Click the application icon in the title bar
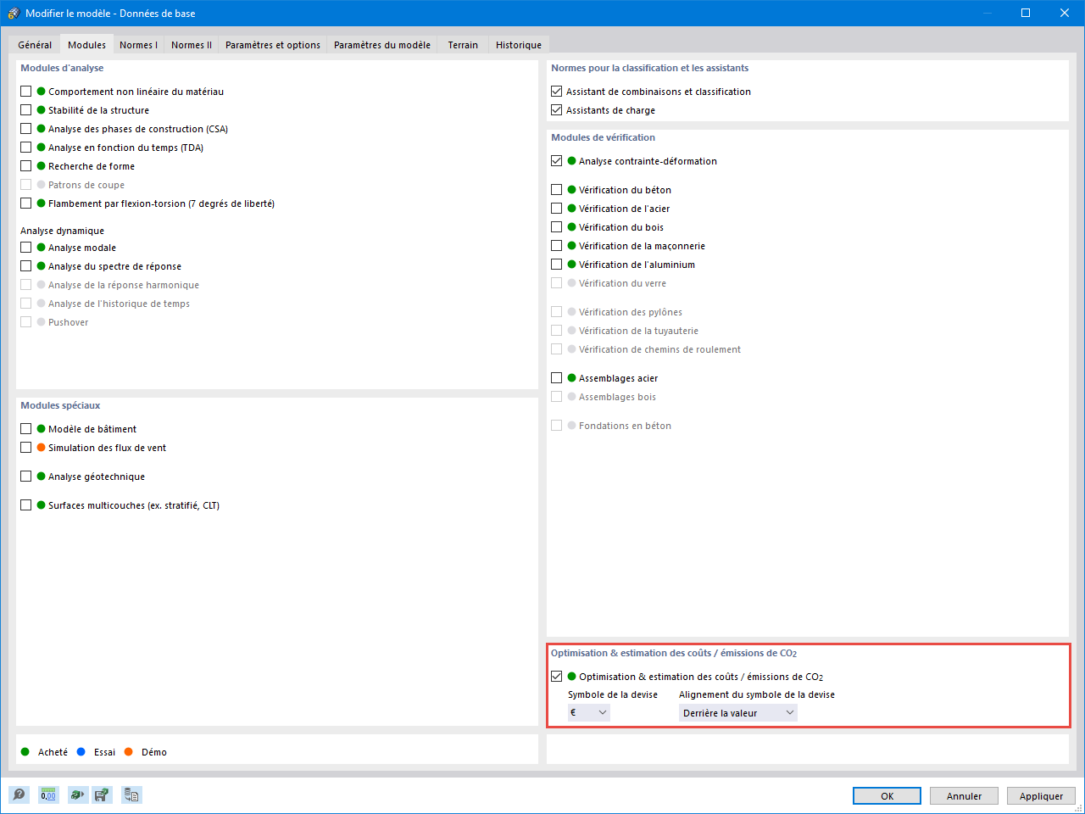1085x814 pixels. point(13,13)
